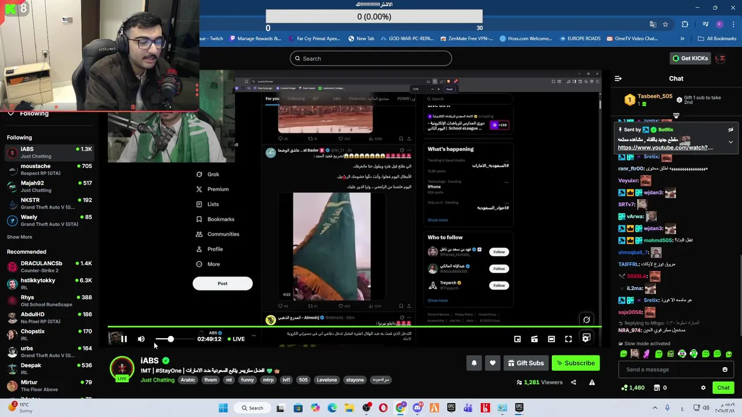742x417 pixels.
Task: Open OmeTV Video Chat bookmark
Action: point(632,39)
